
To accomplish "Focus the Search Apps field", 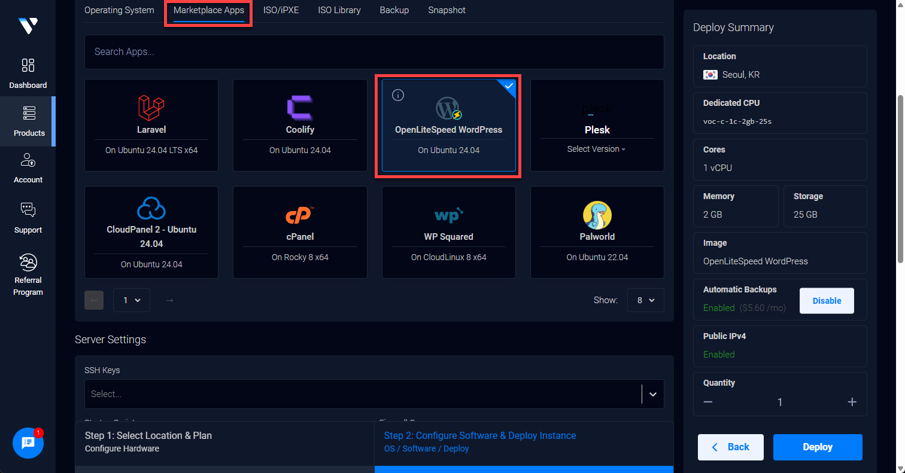I will [374, 52].
